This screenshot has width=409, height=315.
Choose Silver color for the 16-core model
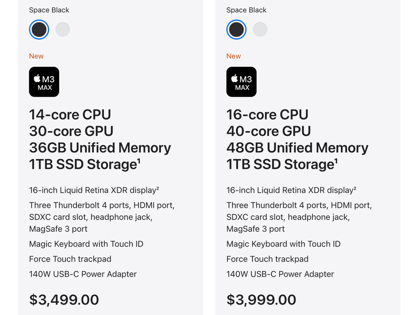pyautogui.click(x=260, y=30)
